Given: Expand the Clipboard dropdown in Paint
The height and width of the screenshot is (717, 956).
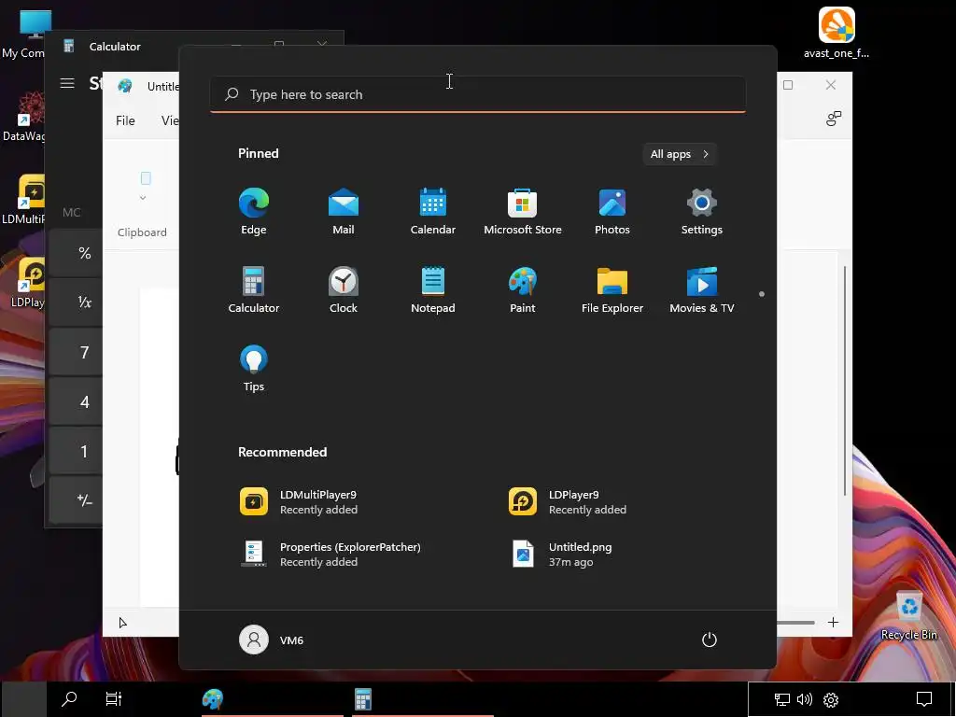Looking at the screenshot, I should 143,198.
